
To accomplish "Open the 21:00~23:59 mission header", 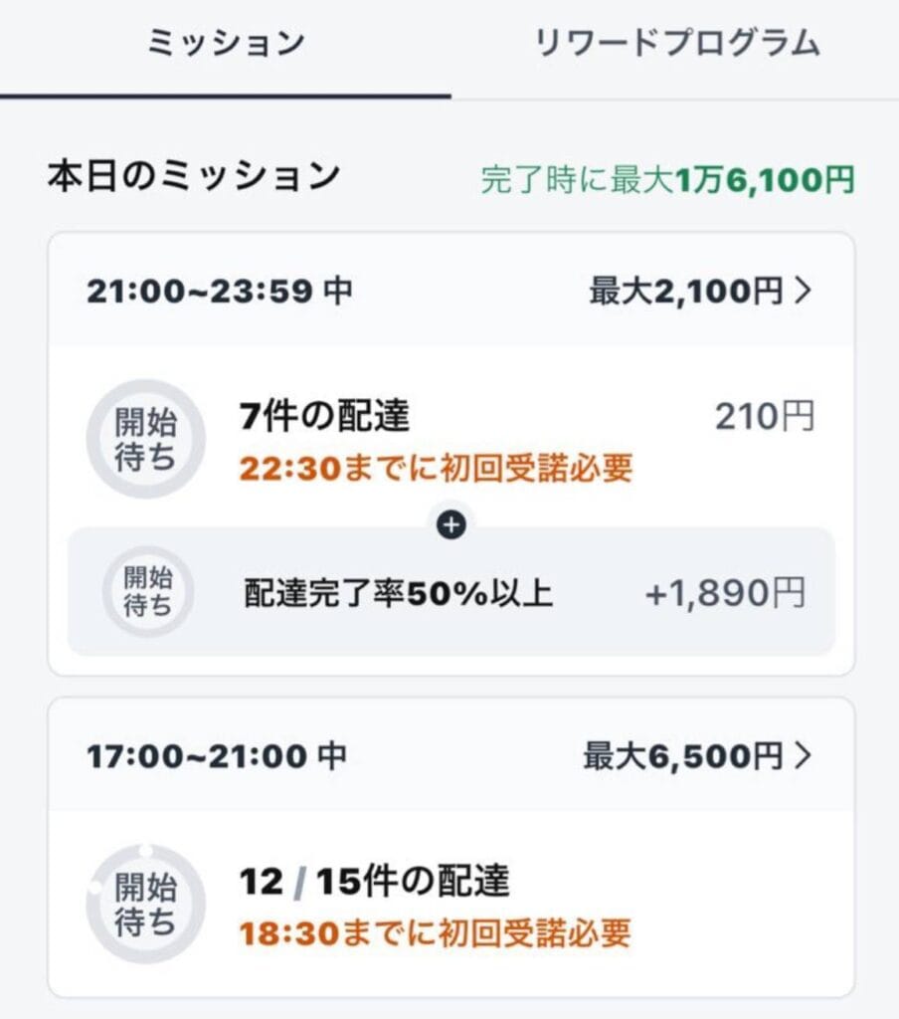I will pos(219,291).
